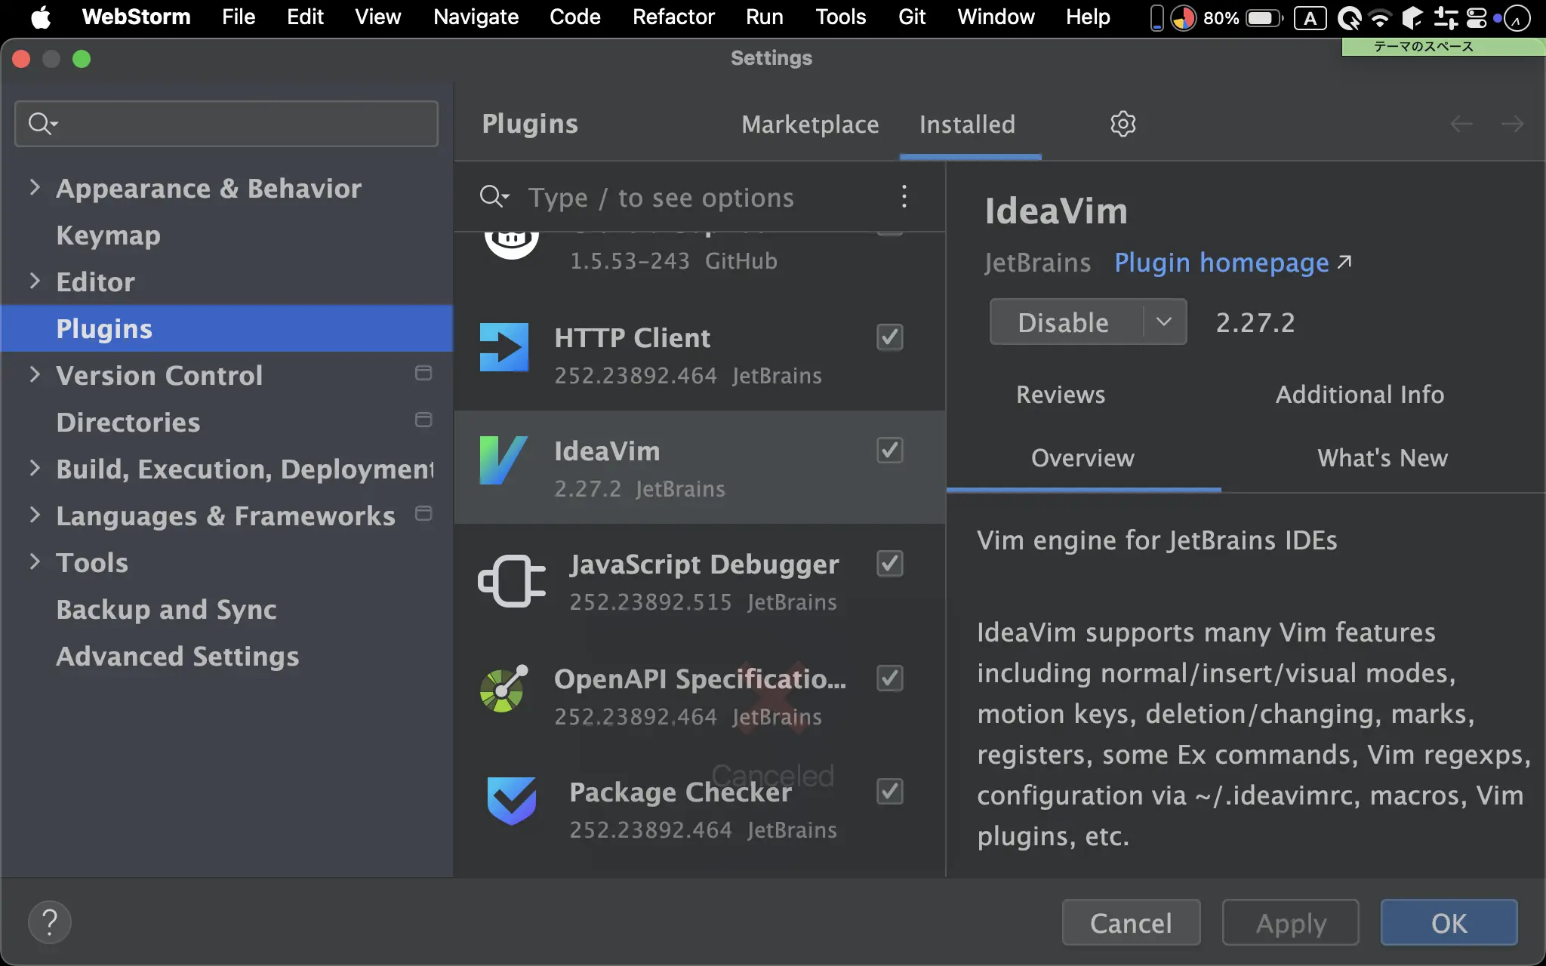Open the Help question mark icon
The width and height of the screenshot is (1546, 966).
tap(50, 921)
